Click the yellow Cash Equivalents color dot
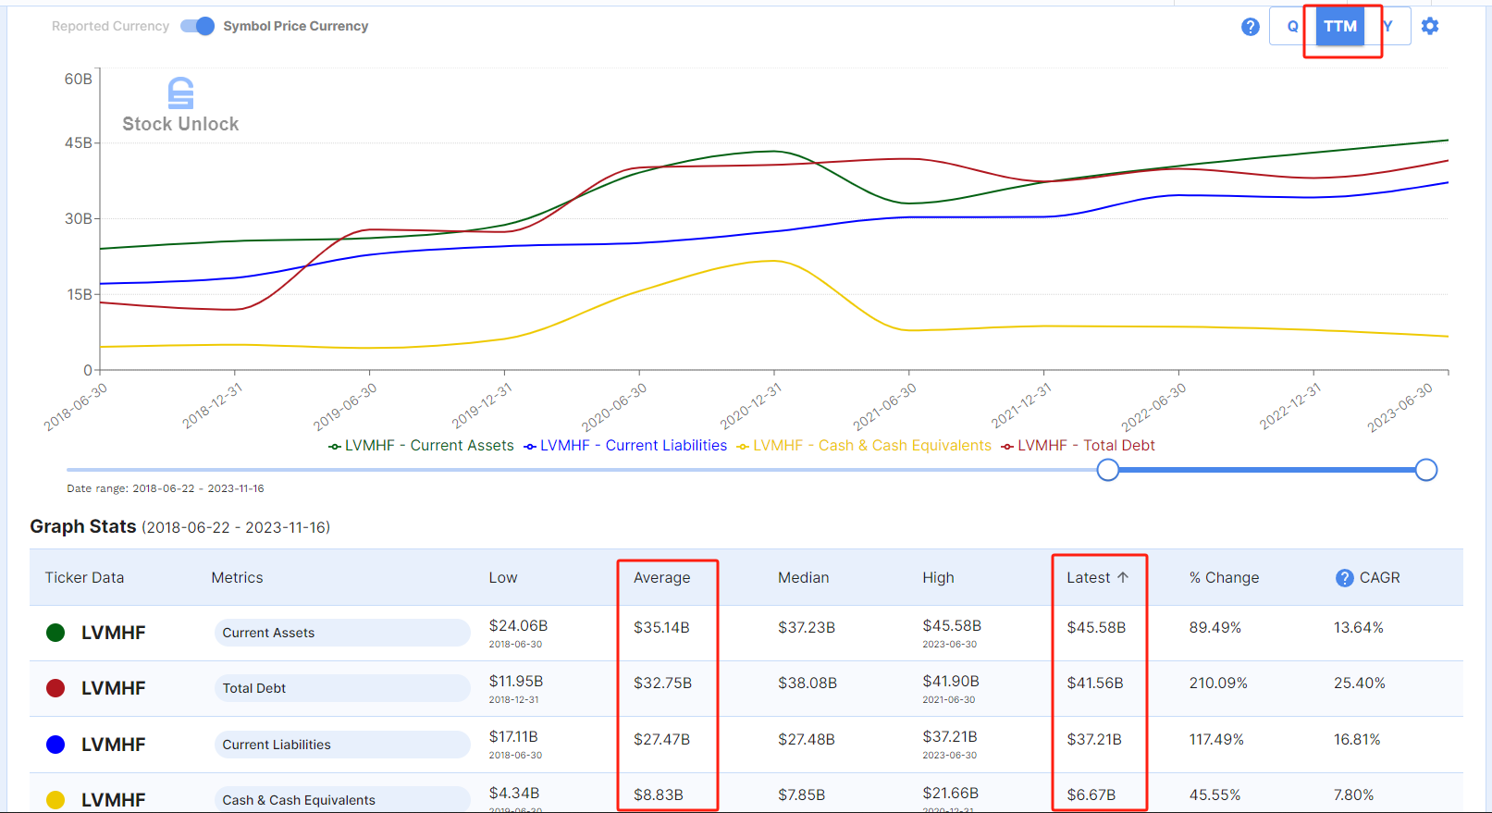The image size is (1492, 813). pyautogui.click(x=55, y=800)
